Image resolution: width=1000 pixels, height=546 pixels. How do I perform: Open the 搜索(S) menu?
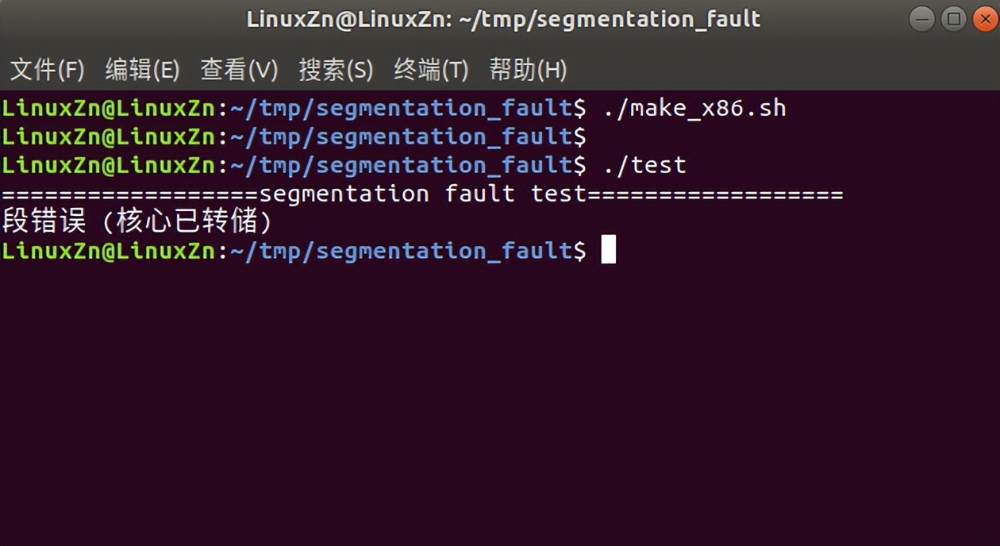[x=335, y=70]
